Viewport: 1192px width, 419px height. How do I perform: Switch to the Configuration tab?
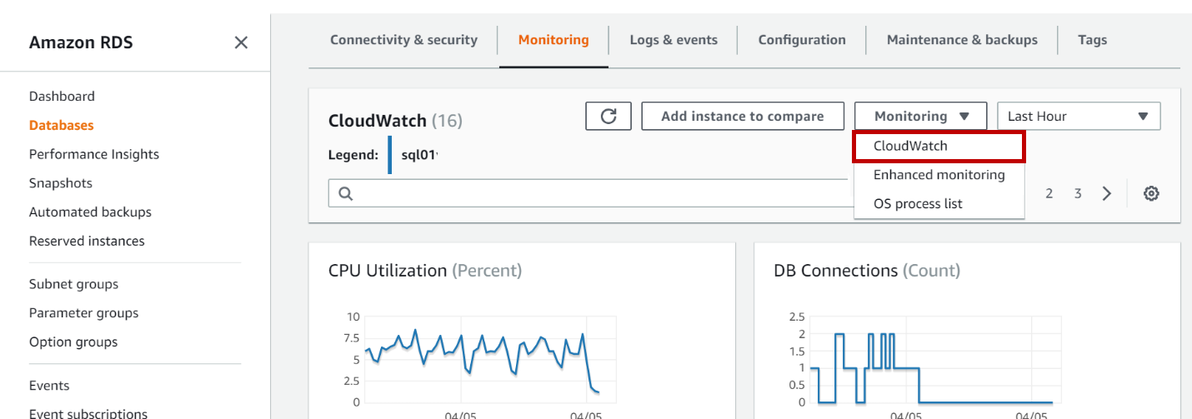pyautogui.click(x=802, y=40)
